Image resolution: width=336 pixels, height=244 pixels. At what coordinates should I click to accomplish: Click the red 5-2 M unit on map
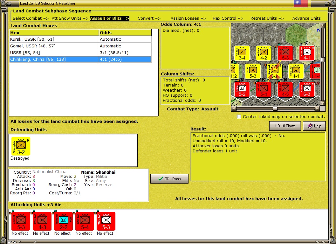coord(242,89)
